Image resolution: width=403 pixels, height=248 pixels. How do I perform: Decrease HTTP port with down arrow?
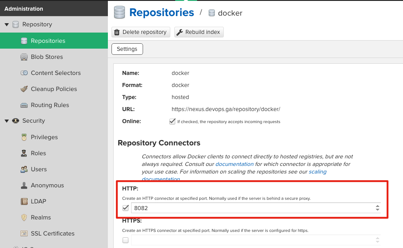(377, 209)
